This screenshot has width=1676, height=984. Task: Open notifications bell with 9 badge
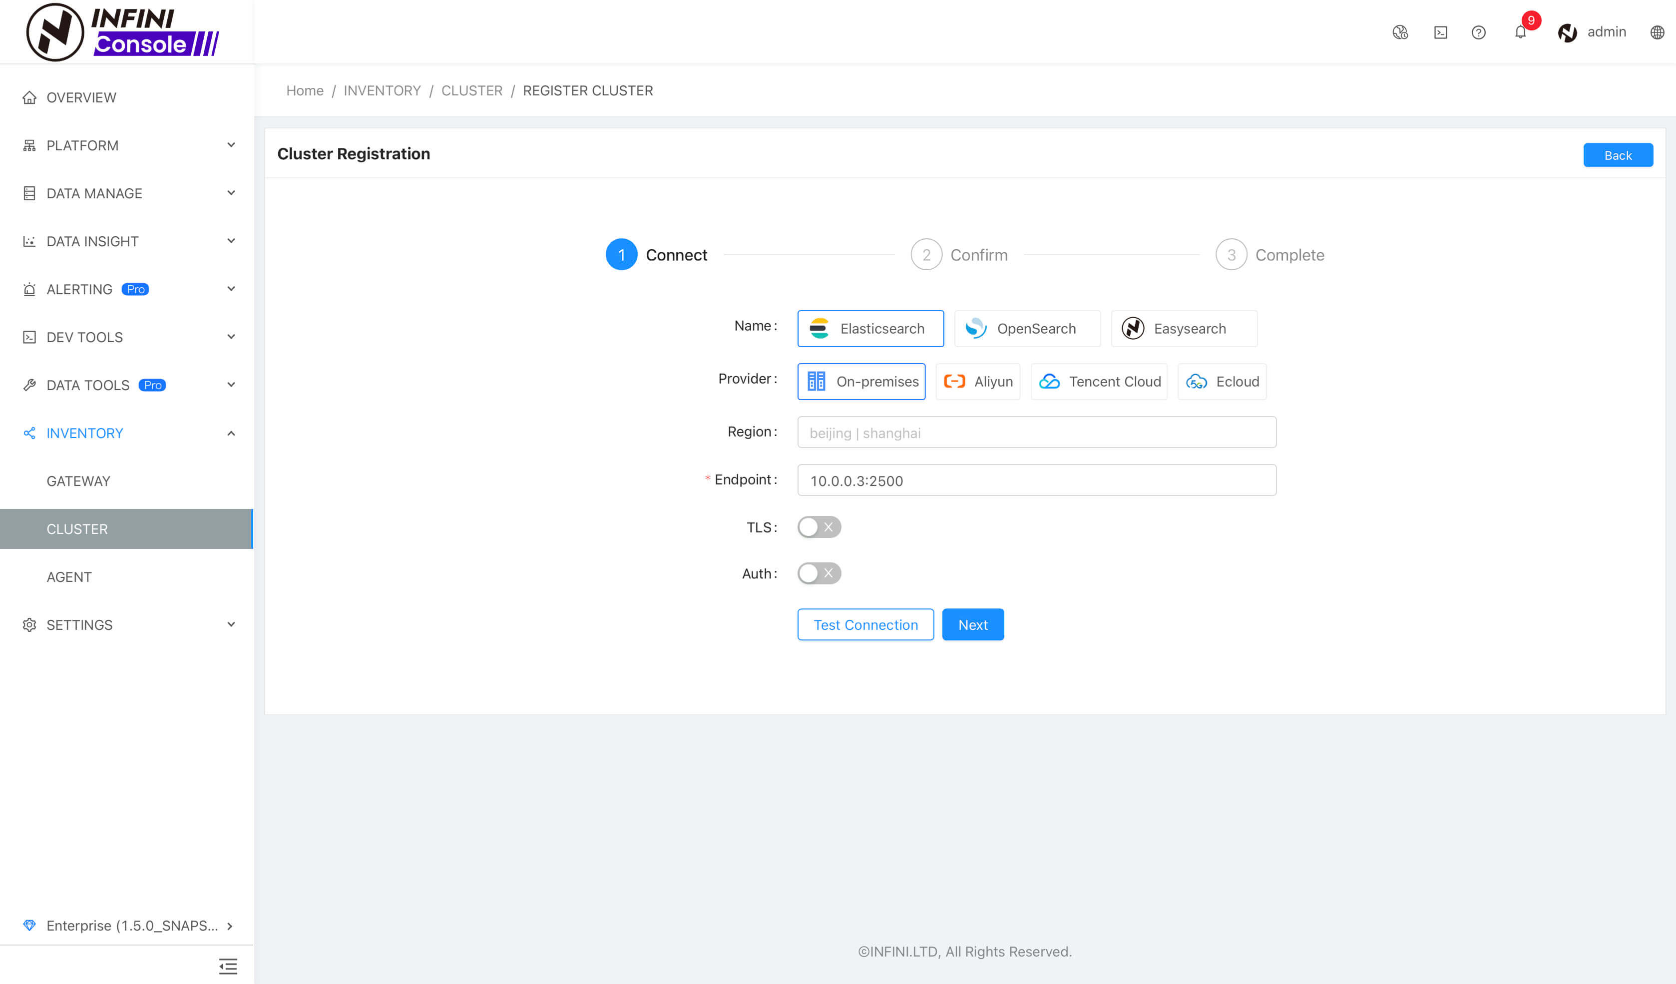pyautogui.click(x=1520, y=31)
